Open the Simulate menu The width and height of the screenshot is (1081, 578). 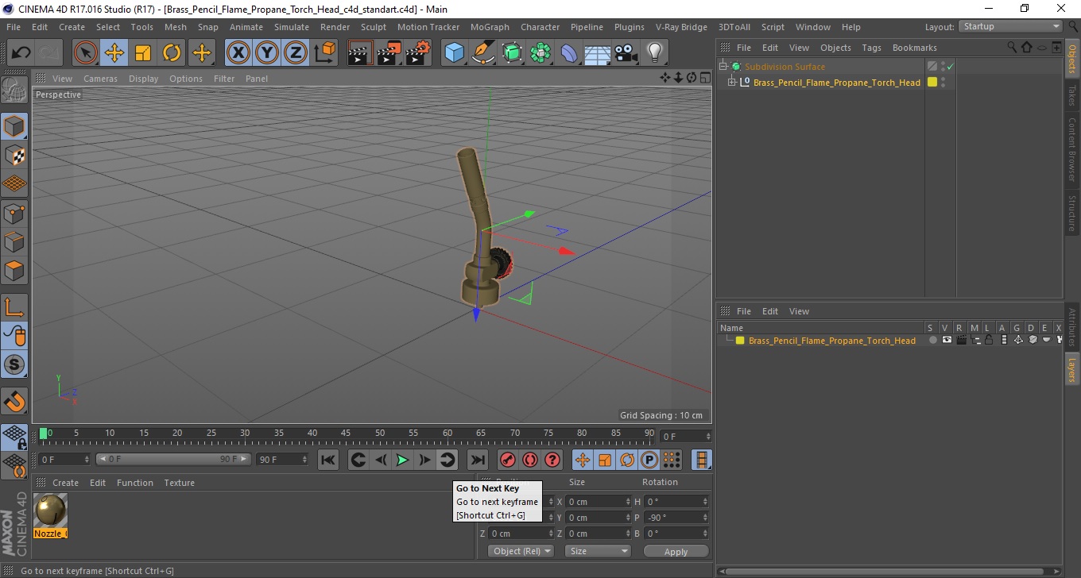292,27
